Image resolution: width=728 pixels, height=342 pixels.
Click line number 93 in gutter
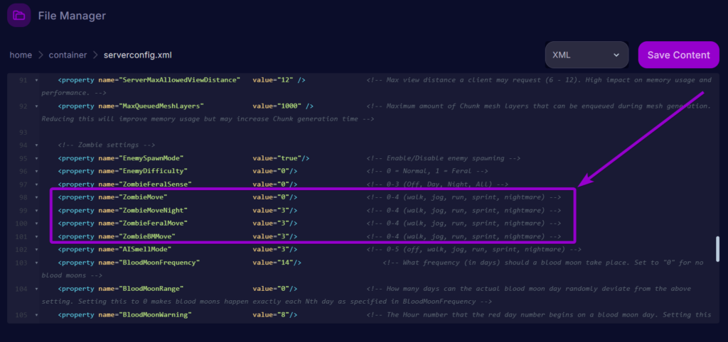[23, 132]
